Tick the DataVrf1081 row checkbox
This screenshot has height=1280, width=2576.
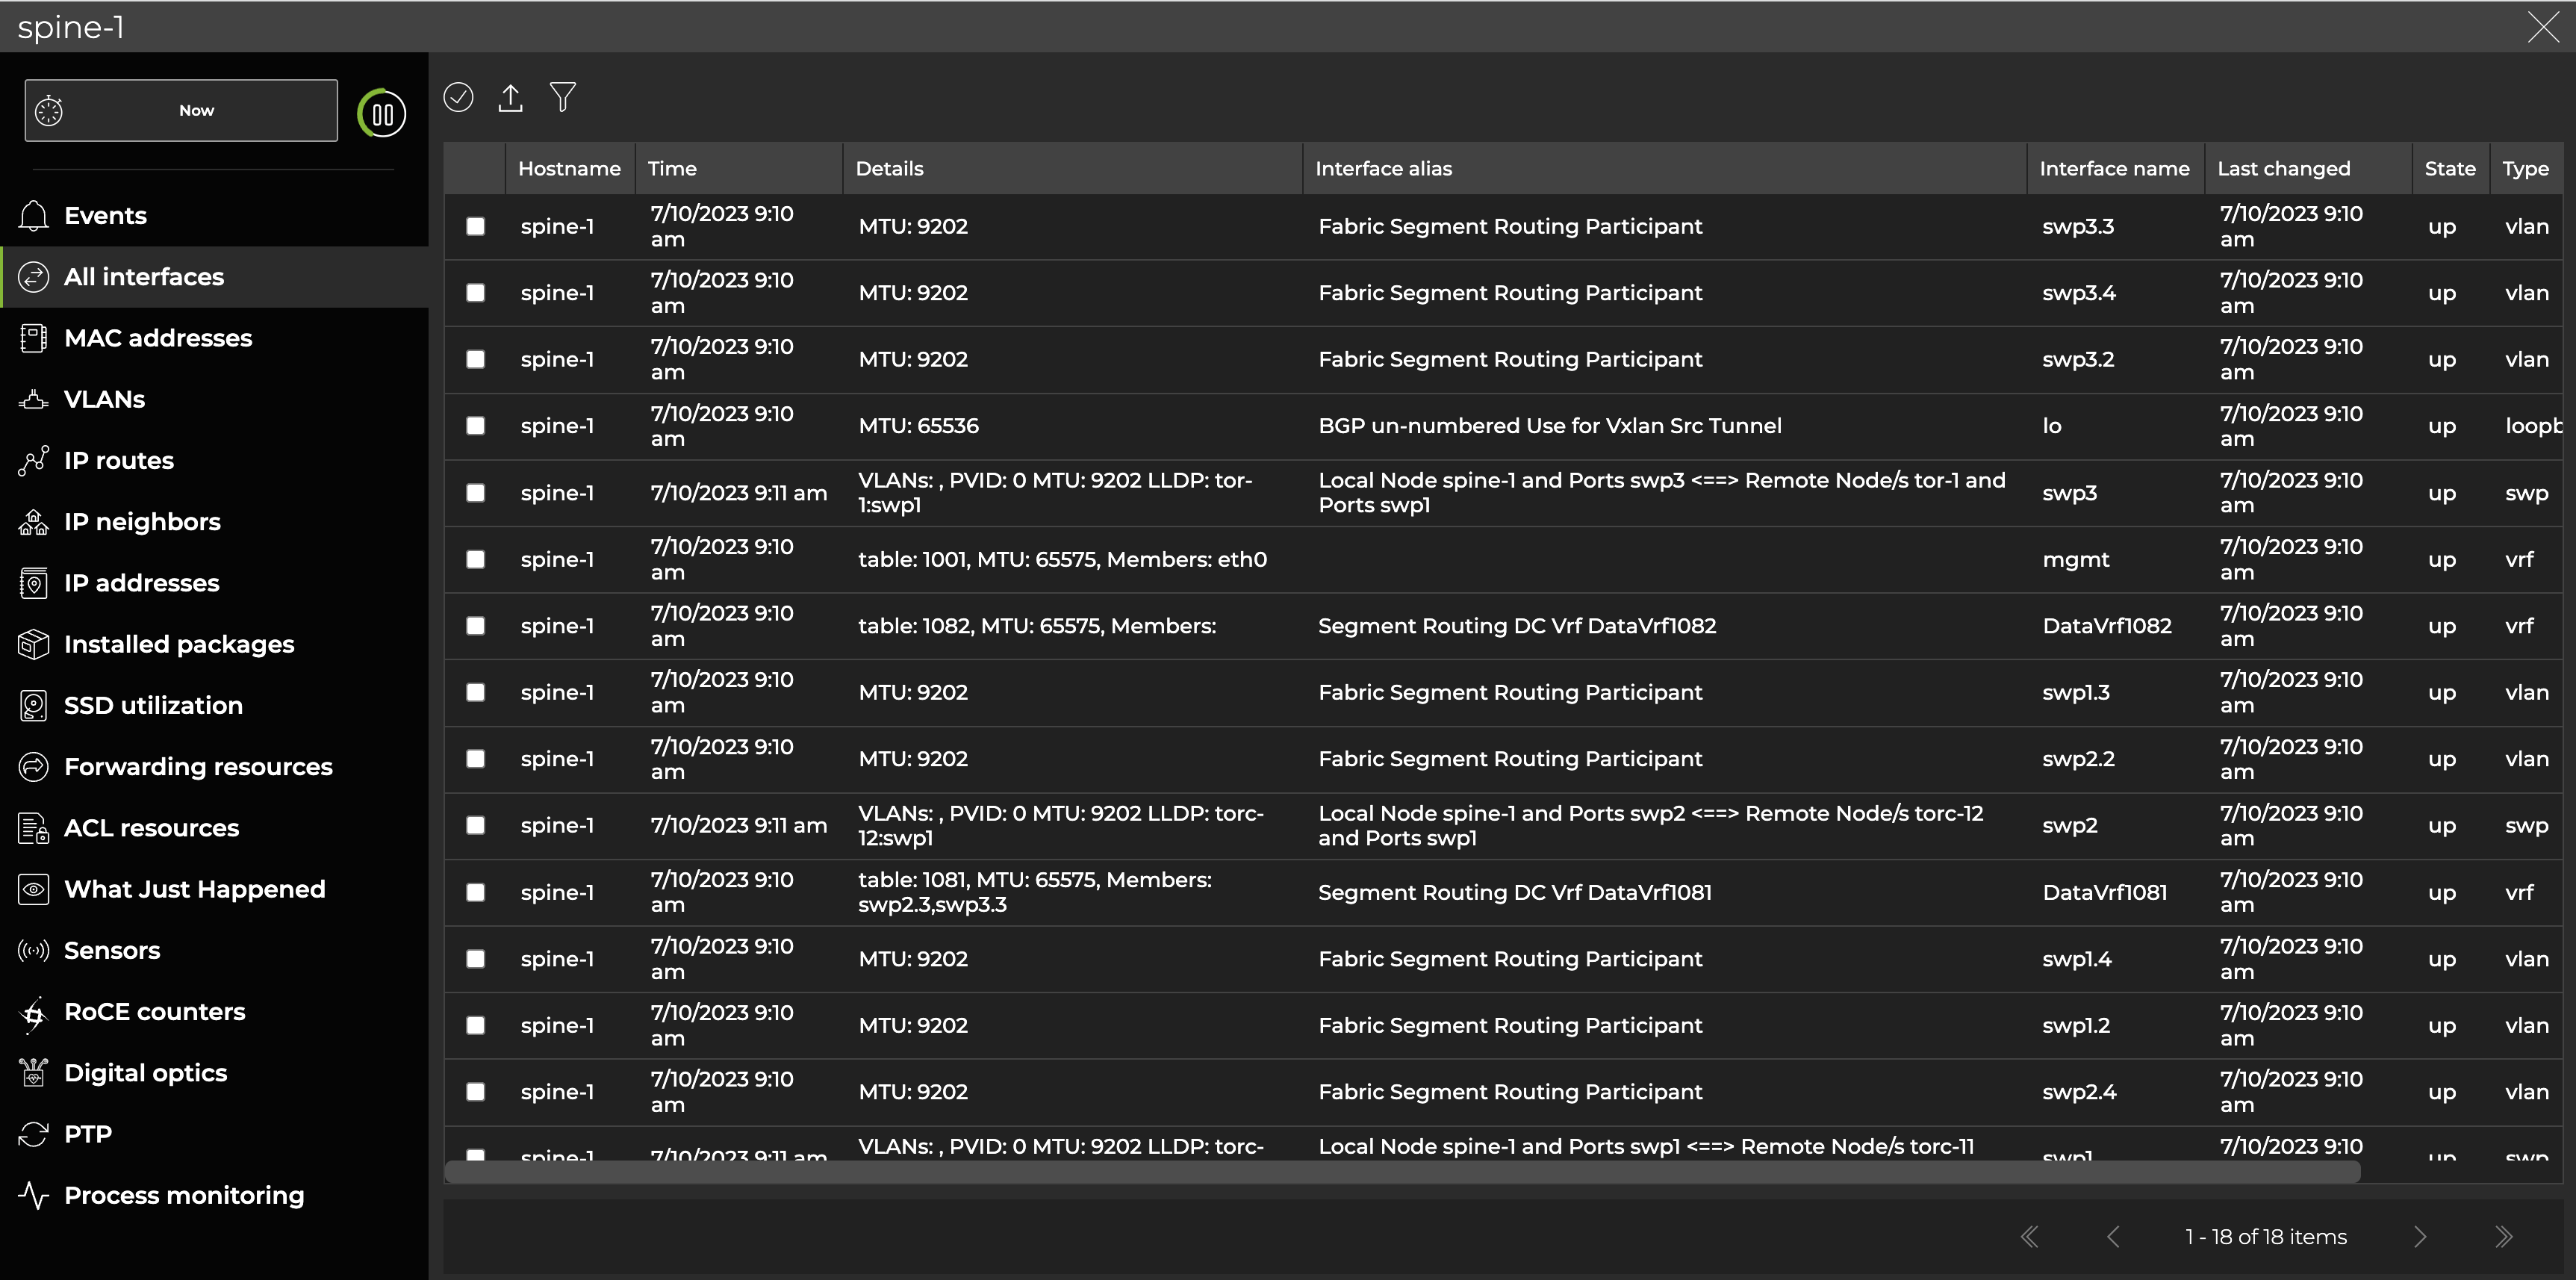click(476, 892)
